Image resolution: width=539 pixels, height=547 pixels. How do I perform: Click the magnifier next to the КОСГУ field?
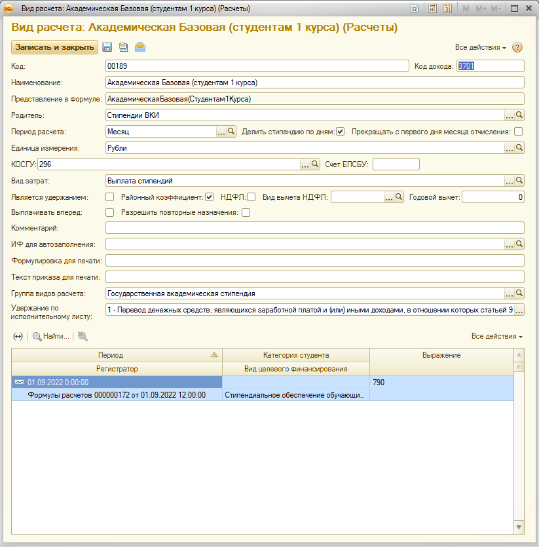(315, 164)
